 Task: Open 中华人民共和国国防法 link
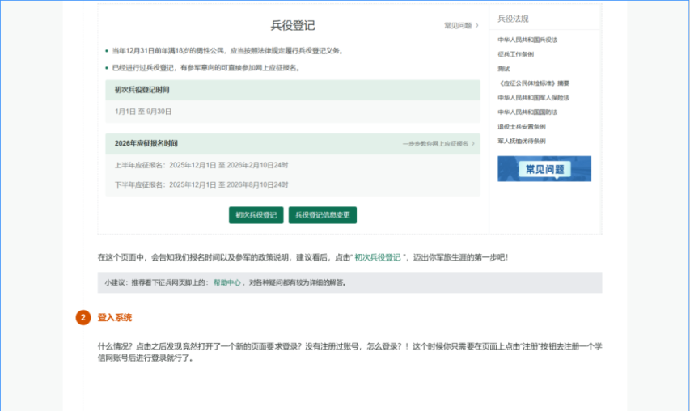point(527,112)
